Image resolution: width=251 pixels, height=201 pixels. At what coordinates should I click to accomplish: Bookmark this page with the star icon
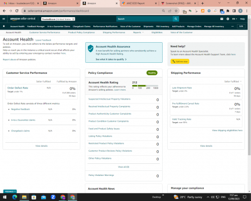pyautogui.click(x=176, y=11)
